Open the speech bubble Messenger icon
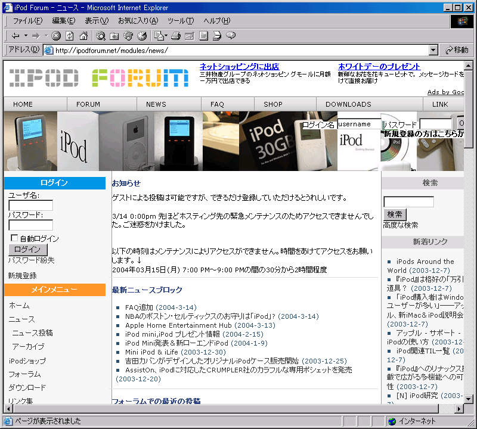This screenshot has width=477, height=429. point(231,36)
